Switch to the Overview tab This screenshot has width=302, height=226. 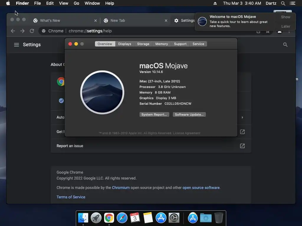point(105,44)
